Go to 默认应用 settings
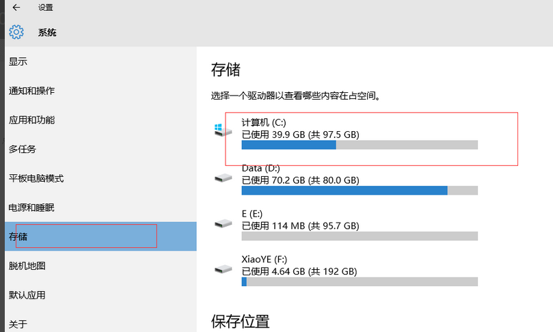 pyautogui.click(x=27, y=295)
